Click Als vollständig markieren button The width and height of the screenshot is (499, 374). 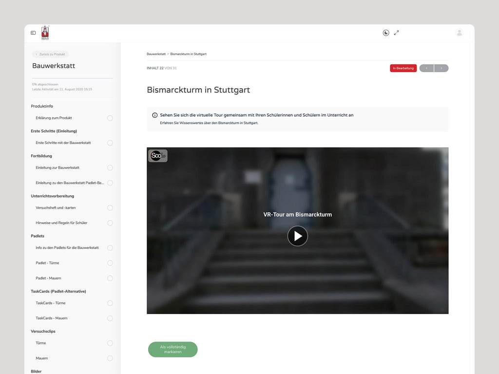pyautogui.click(x=173, y=349)
